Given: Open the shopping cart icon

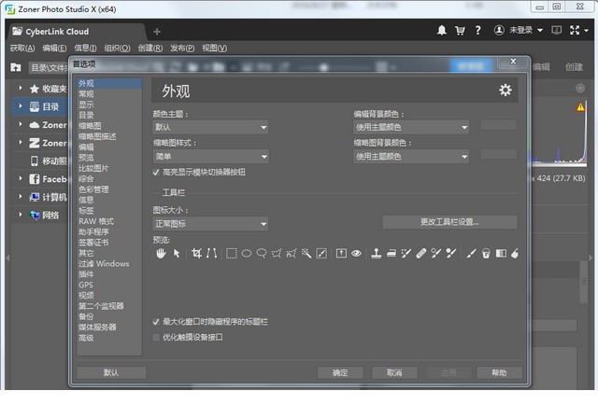Looking at the screenshot, I should pyautogui.click(x=460, y=31).
